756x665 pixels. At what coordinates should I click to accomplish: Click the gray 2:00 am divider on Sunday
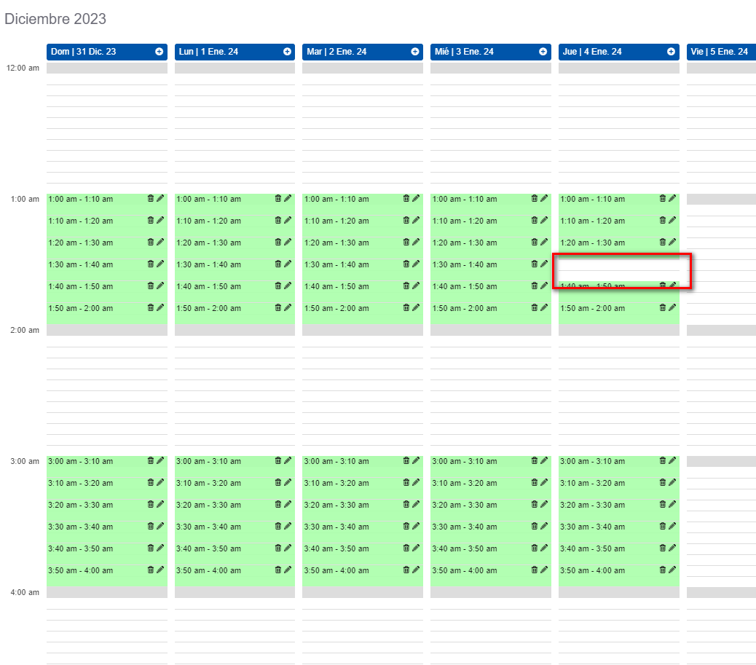107,331
